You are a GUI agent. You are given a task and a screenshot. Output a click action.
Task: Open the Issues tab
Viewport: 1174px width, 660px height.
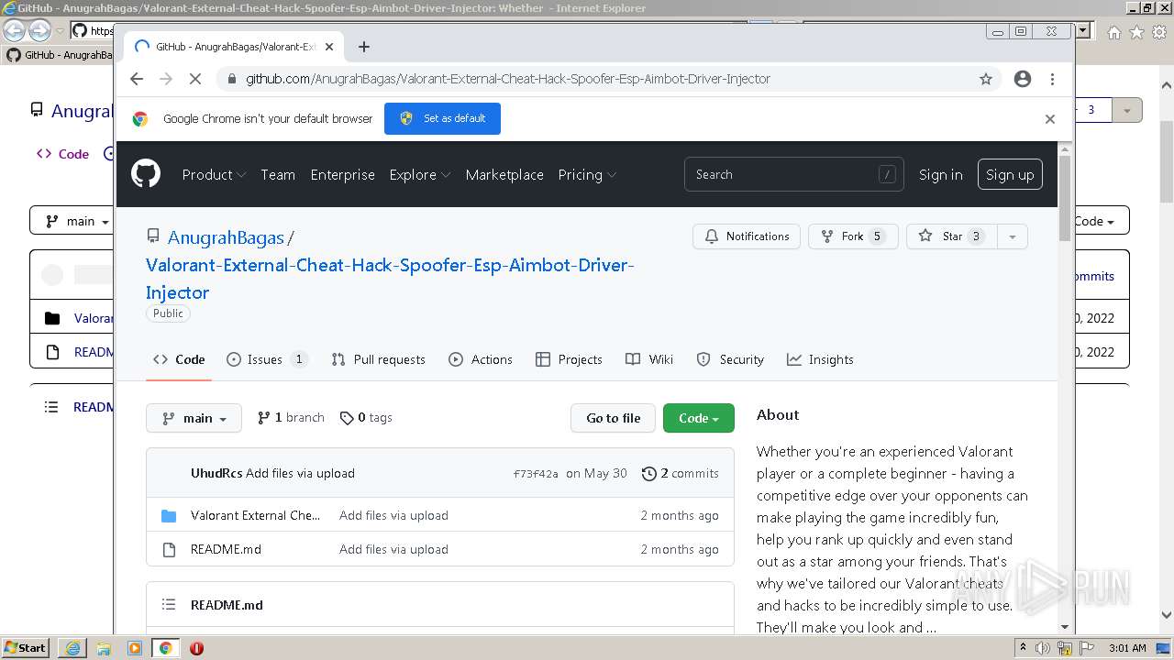tap(267, 359)
